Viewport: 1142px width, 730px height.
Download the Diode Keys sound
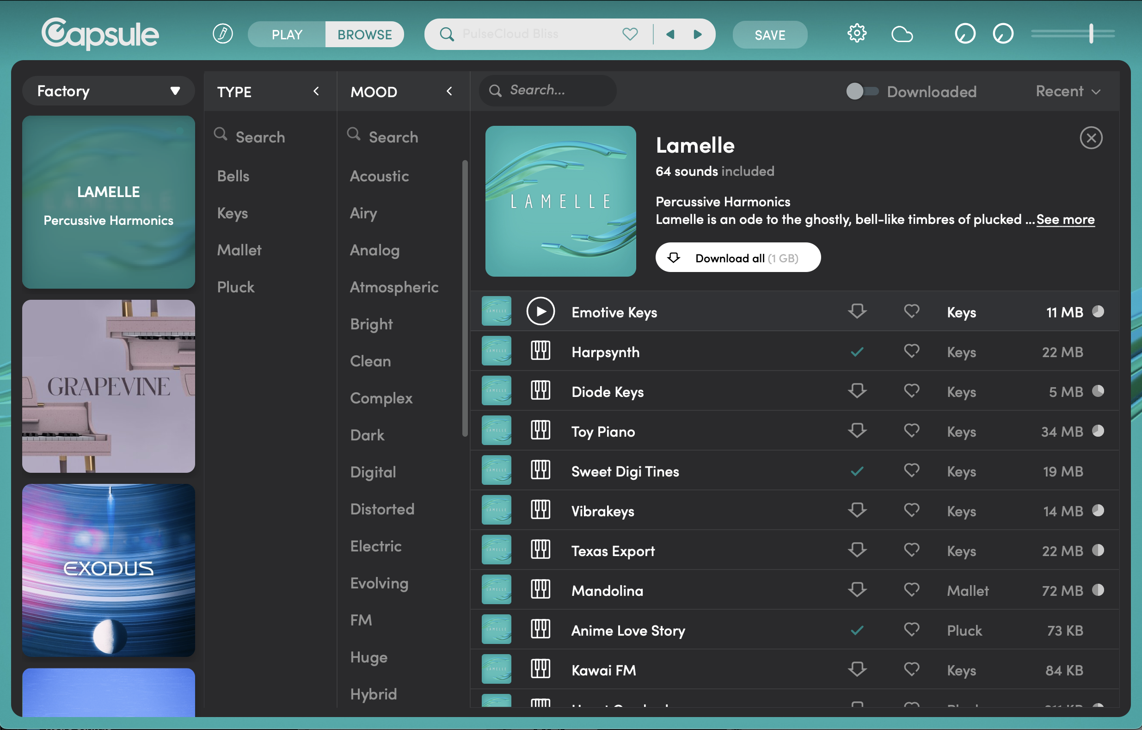tap(857, 391)
